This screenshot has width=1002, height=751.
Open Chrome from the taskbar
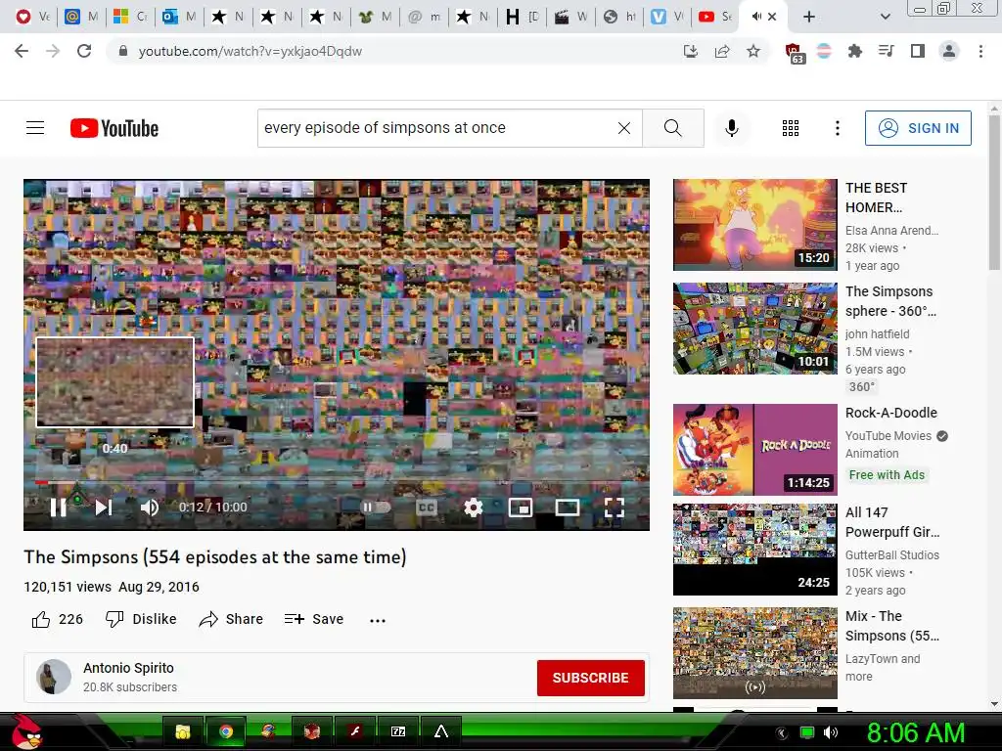point(226,731)
